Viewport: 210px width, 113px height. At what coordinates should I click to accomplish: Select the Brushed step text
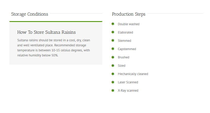pos(124,57)
